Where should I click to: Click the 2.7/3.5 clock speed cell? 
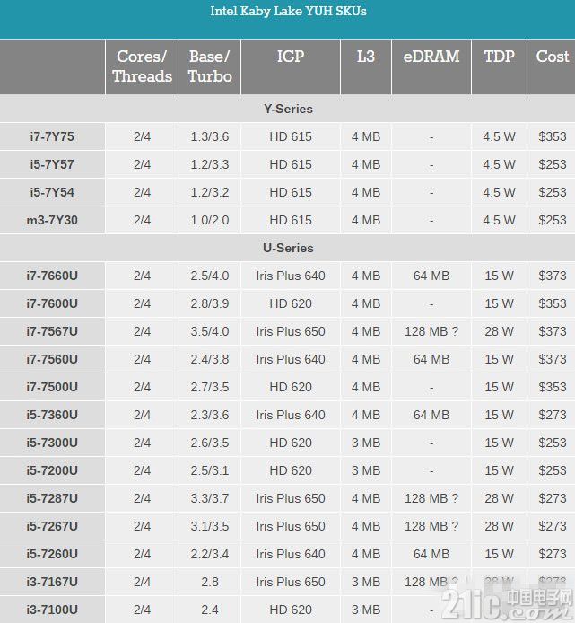(x=210, y=387)
